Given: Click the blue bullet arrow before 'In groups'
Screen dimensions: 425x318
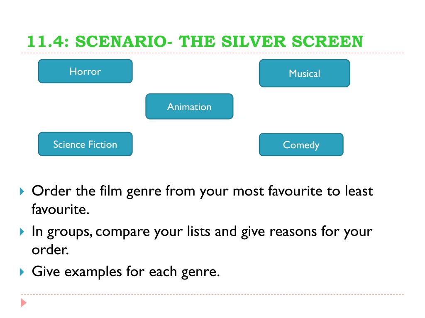Looking at the screenshot, I should 22,232.
